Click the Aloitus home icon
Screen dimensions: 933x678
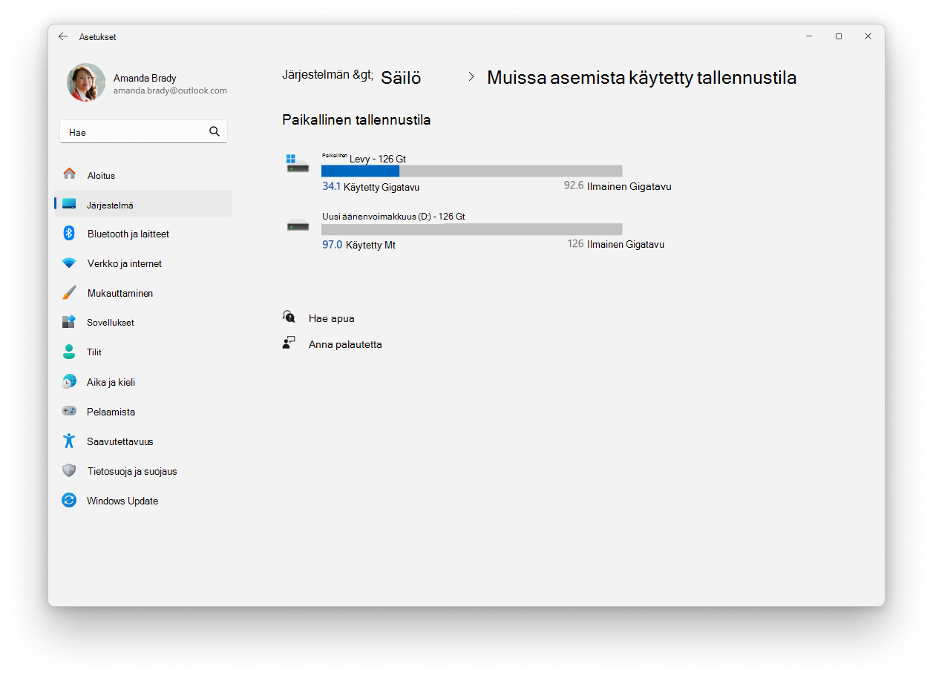tap(69, 174)
